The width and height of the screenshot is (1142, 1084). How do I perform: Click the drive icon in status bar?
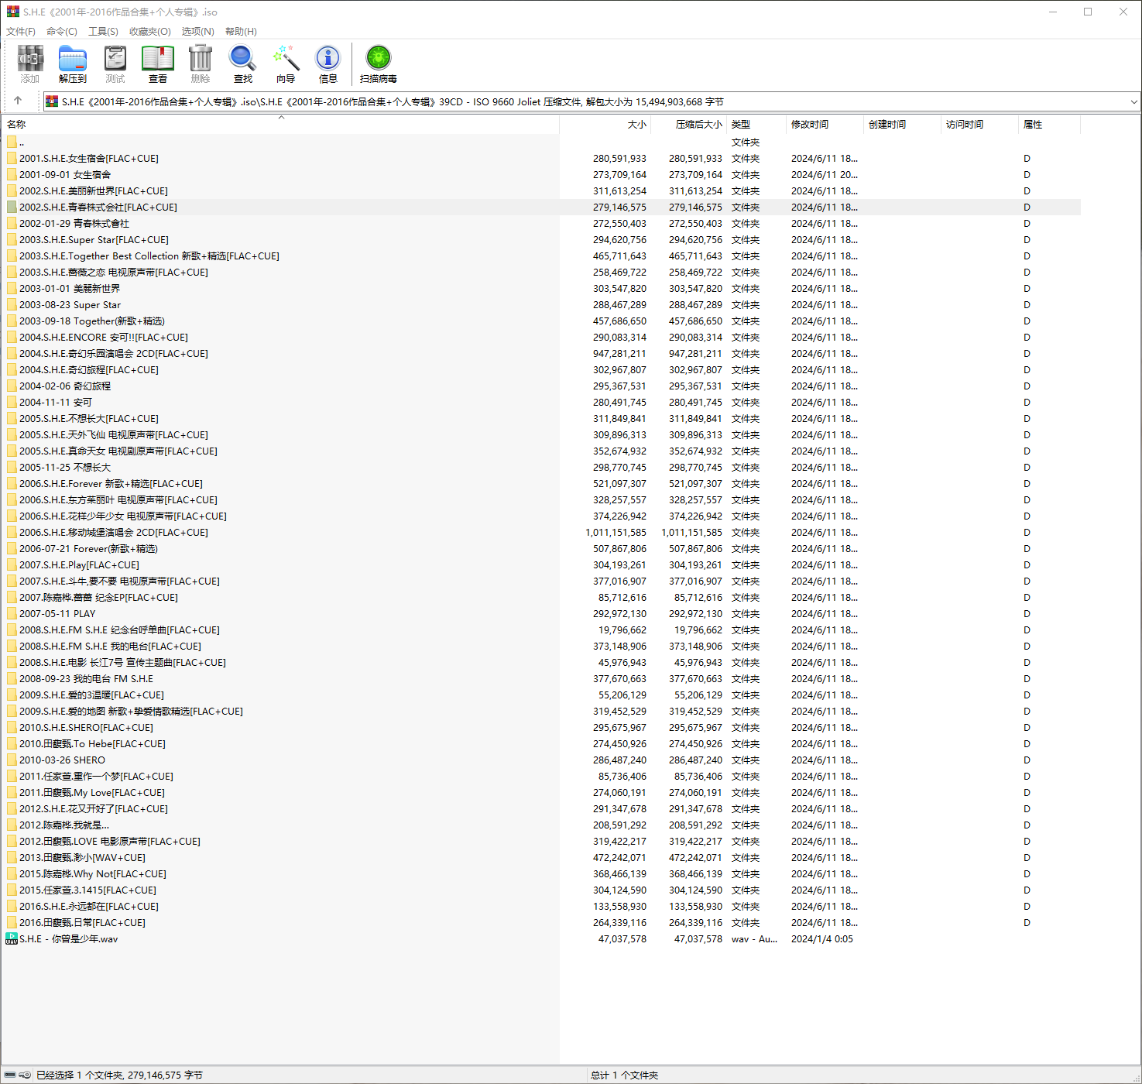pos(11,1075)
